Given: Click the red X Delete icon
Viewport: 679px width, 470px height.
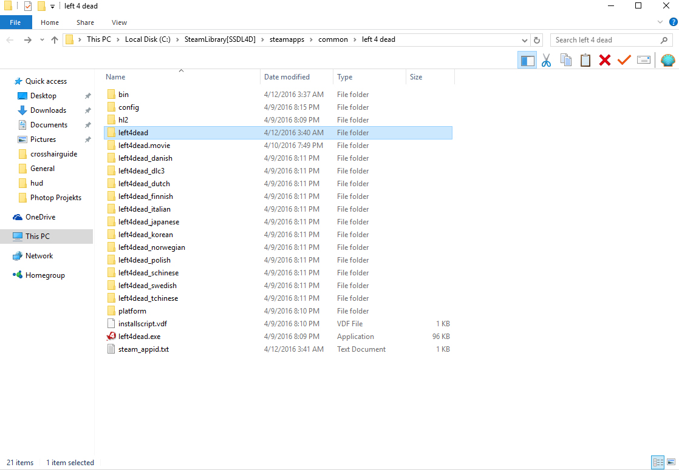Looking at the screenshot, I should coord(604,60).
